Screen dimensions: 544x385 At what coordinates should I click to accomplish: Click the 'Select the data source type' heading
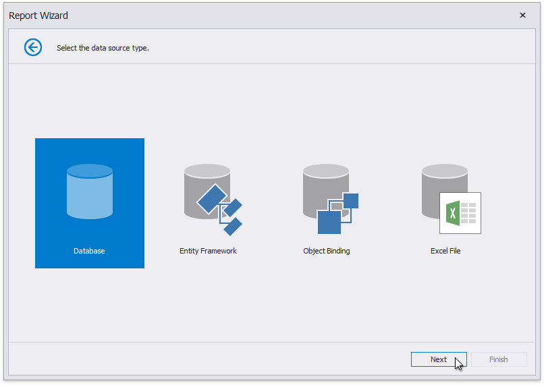coord(103,48)
